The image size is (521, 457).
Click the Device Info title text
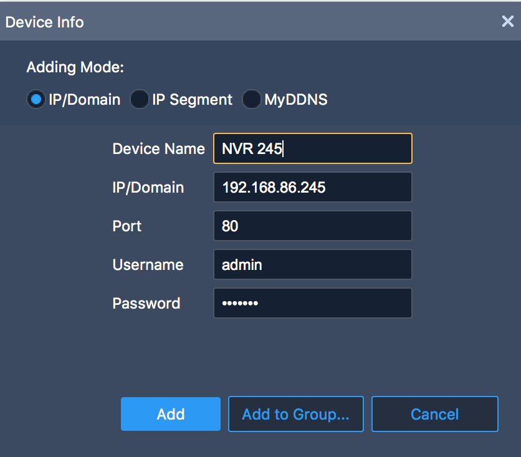coord(44,22)
